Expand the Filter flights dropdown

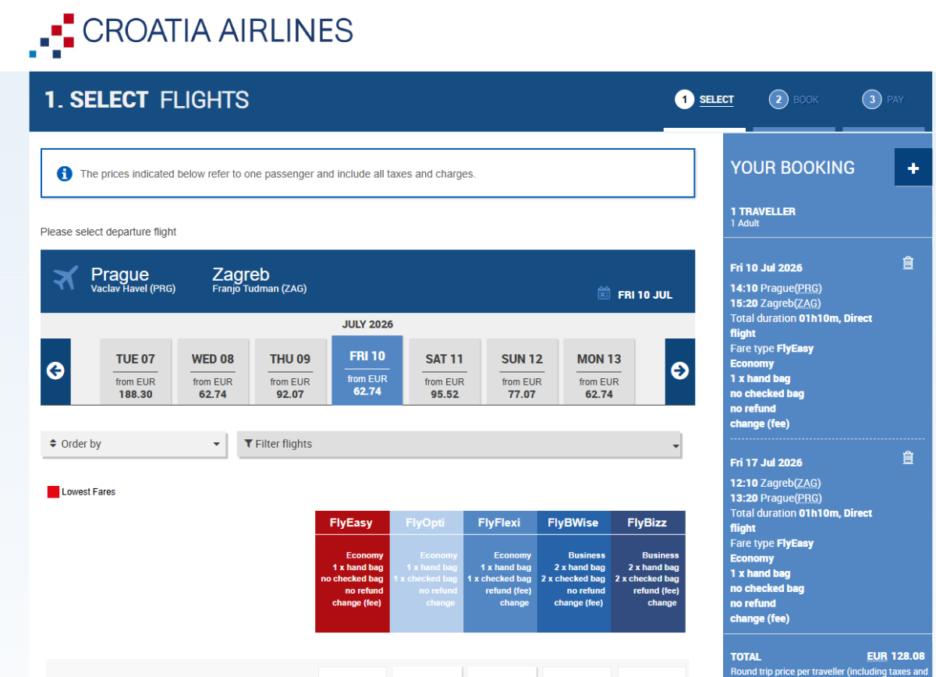pos(459,444)
